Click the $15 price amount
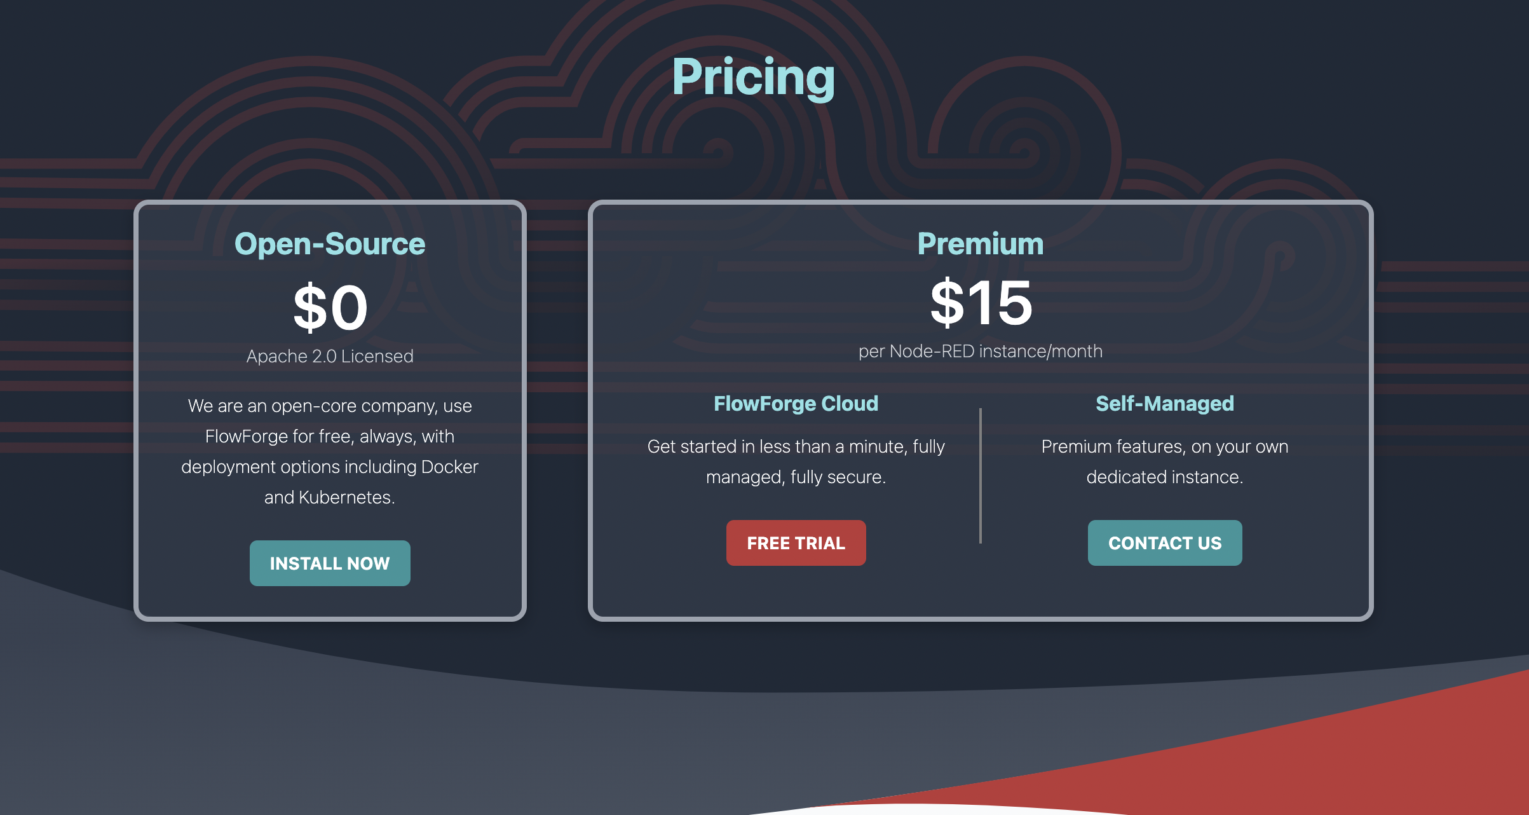The width and height of the screenshot is (1529, 815). (981, 303)
